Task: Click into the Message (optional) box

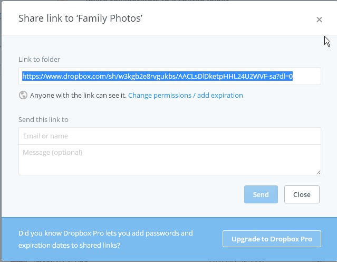Action: click(x=169, y=159)
